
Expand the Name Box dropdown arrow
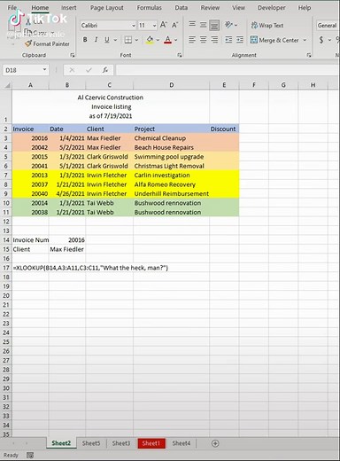[44, 70]
